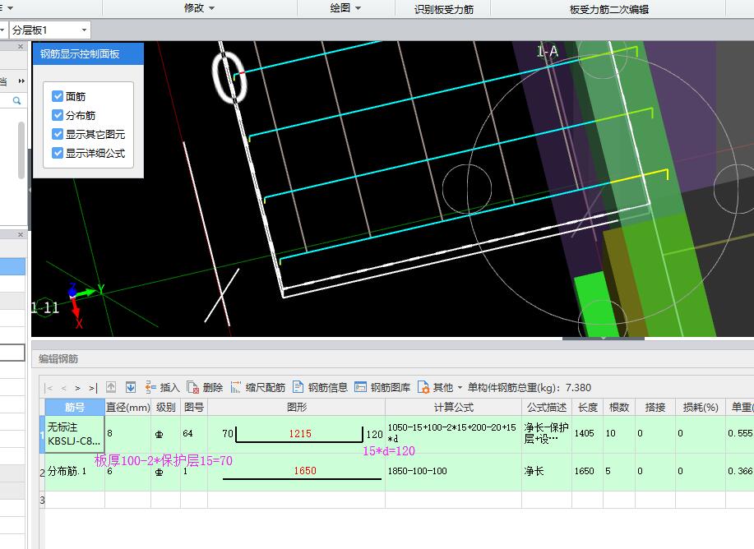Click the 净长 formula description cell
754x549 pixels.
pos(547,471)
